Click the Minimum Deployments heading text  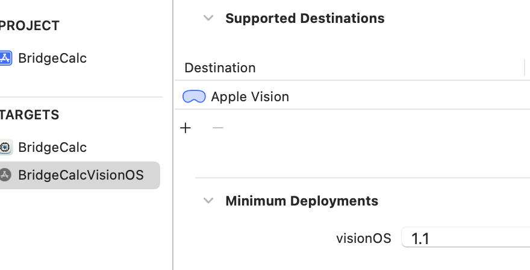(302, 201)
